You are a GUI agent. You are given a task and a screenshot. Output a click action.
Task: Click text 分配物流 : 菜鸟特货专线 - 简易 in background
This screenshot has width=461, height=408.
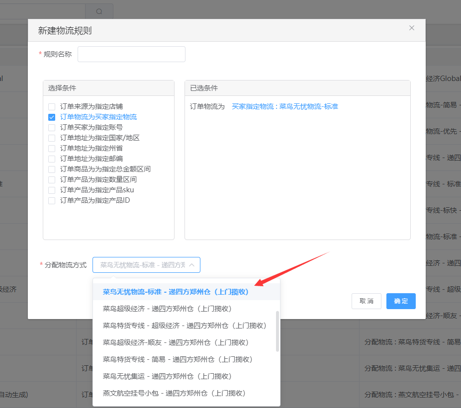coord(412,342)
